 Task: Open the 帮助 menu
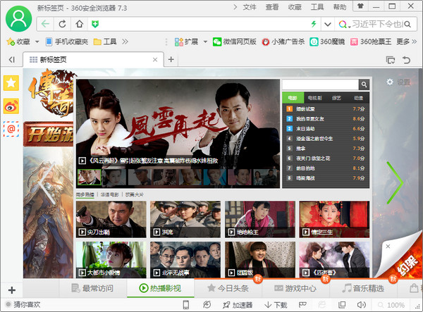coord(340,7)
